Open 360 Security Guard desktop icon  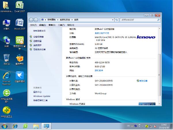tap(7, 112)
